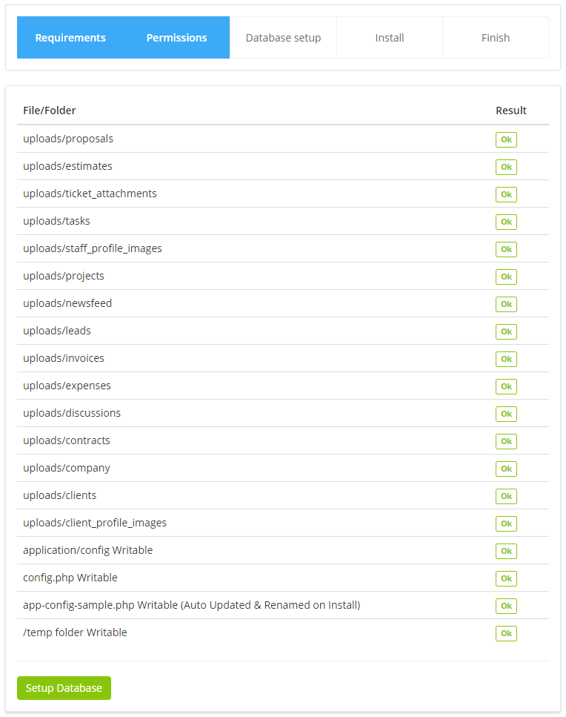Click the app-config-sample.php Writable row text
This screenshot has width=566, height=717.
coord(191,605)
